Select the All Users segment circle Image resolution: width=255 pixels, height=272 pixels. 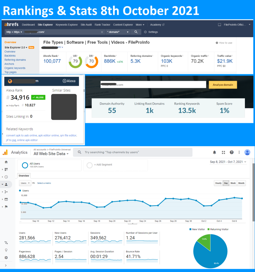pos(25,165)
